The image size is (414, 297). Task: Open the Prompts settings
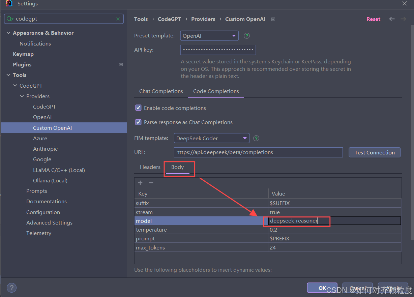[37, 191]
